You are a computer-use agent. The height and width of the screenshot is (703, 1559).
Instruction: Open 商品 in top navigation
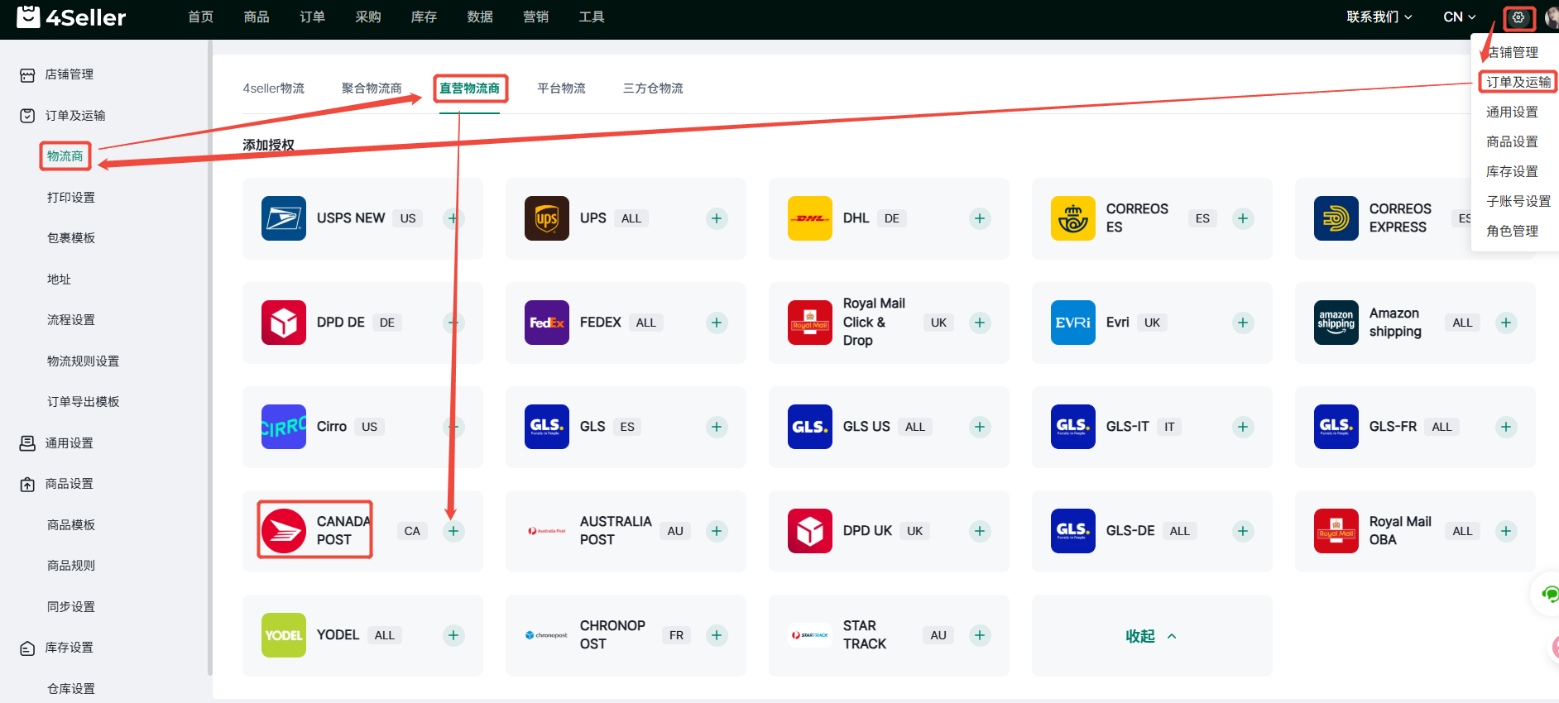(x=257, y=17)
